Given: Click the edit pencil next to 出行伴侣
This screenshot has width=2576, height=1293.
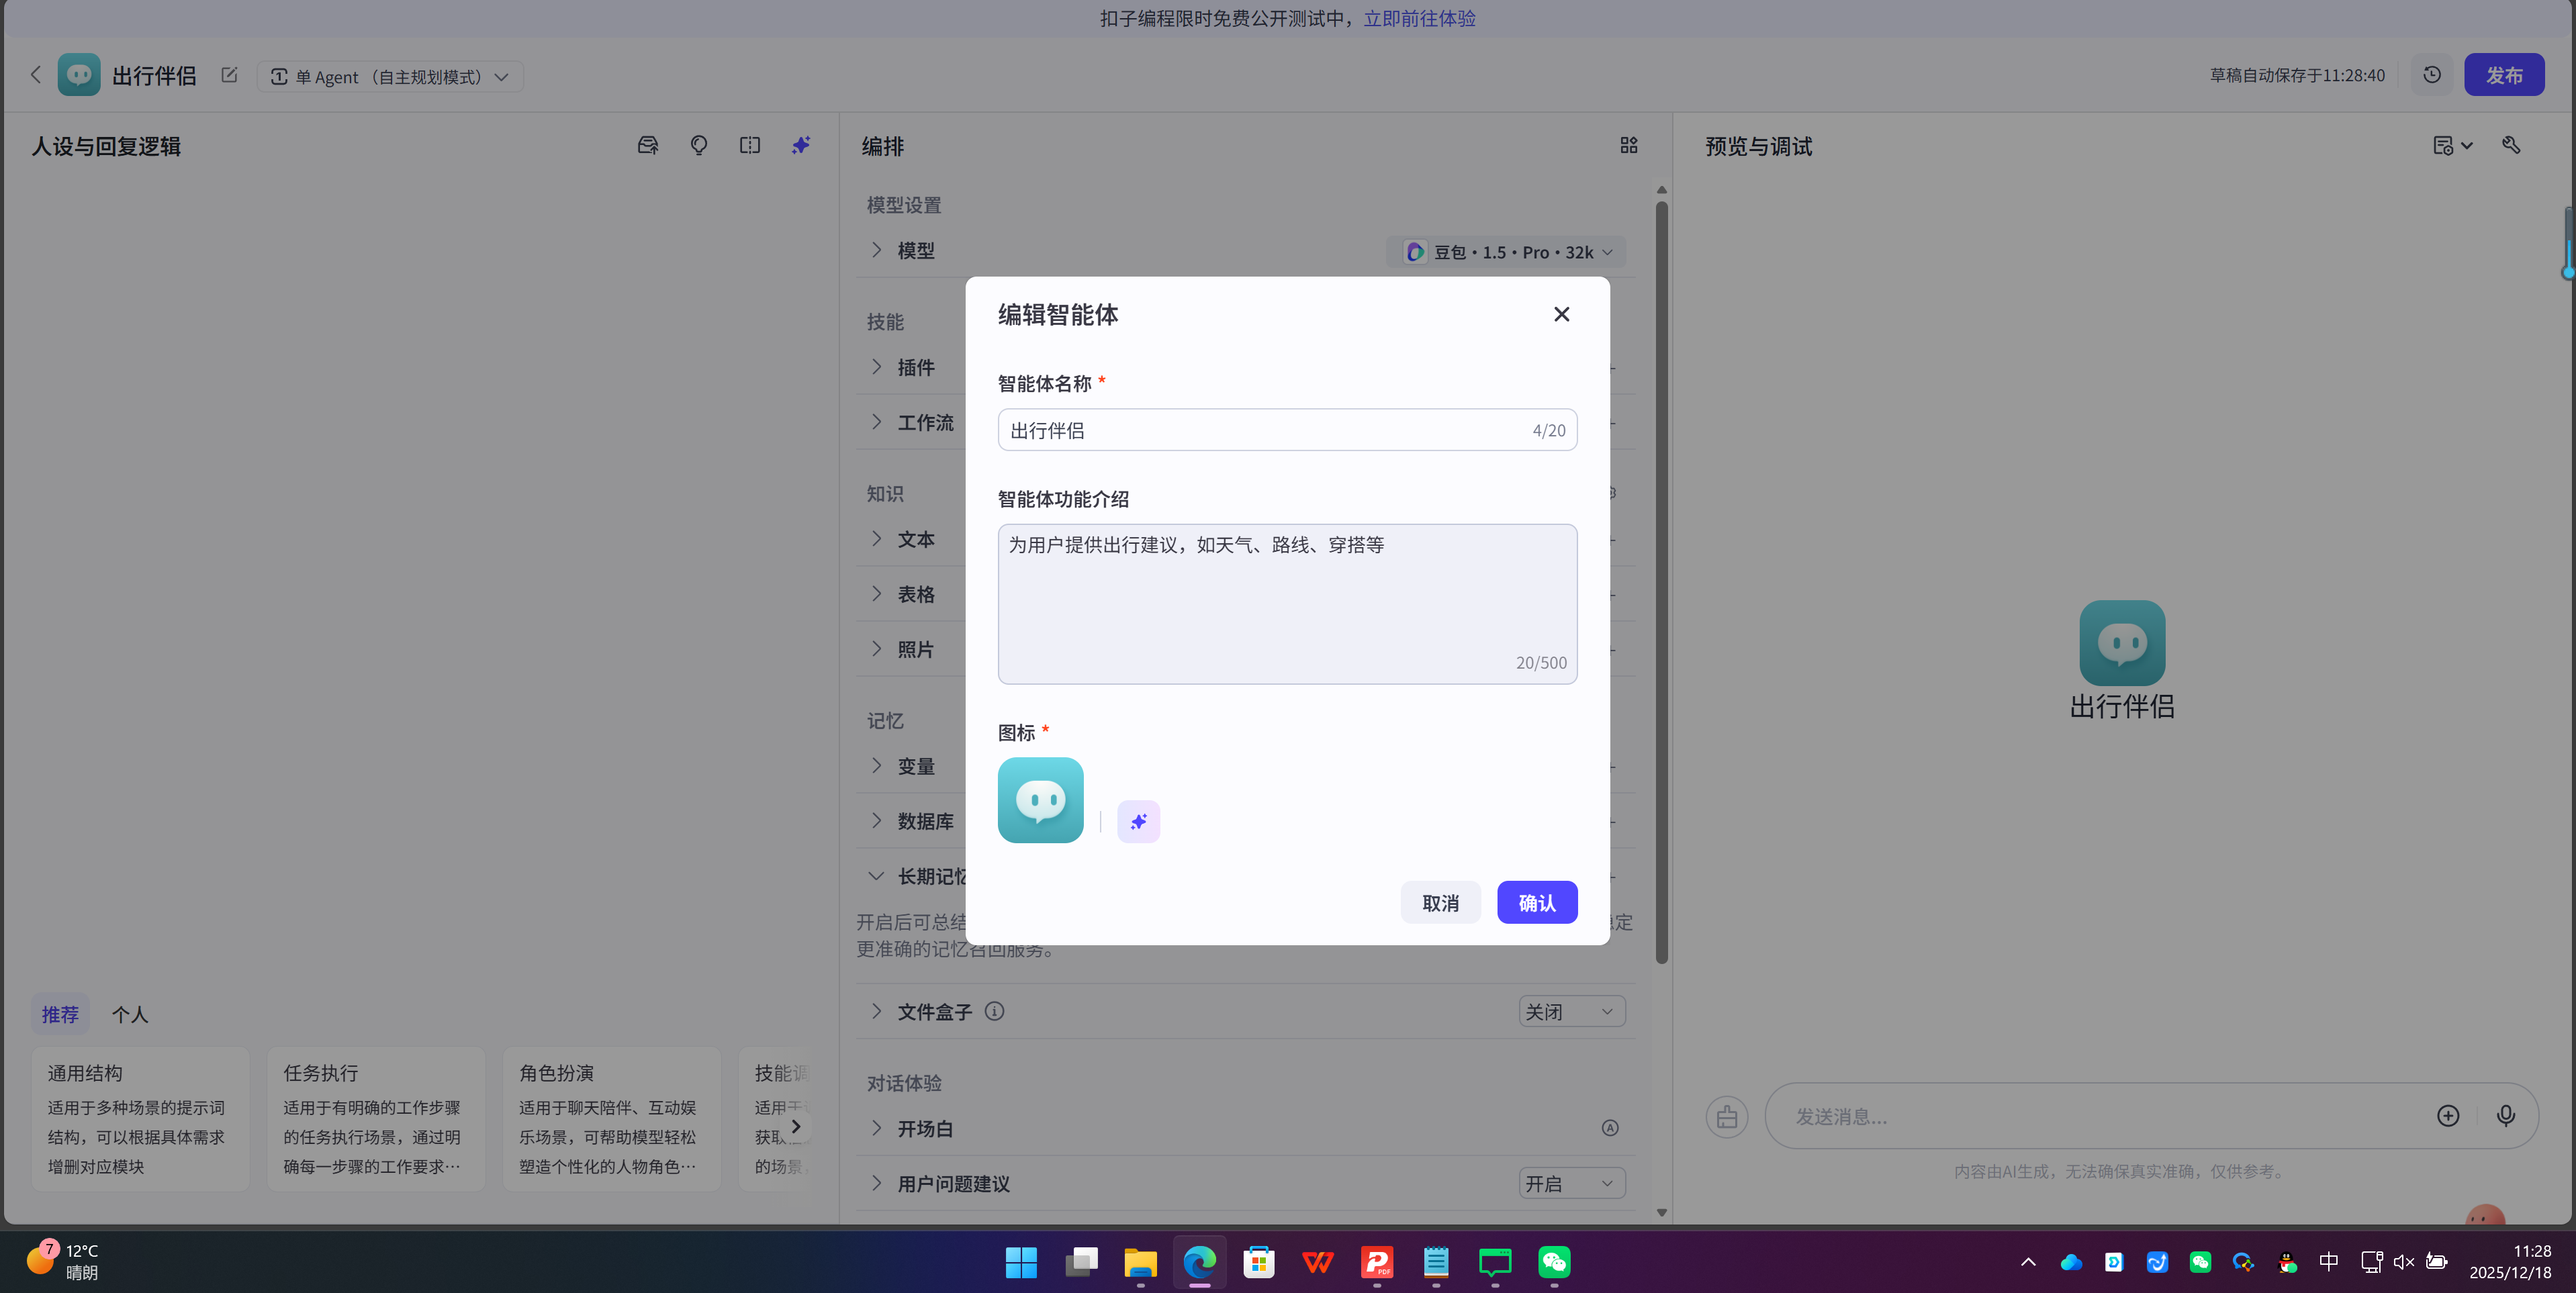Looking at the screenshot, I should [x=229, y=76].
